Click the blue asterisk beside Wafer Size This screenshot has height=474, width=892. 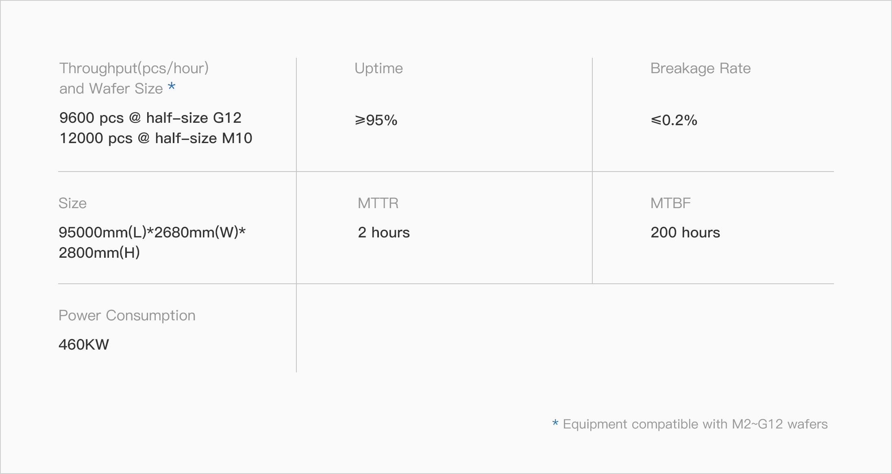[x=172, y=86]
